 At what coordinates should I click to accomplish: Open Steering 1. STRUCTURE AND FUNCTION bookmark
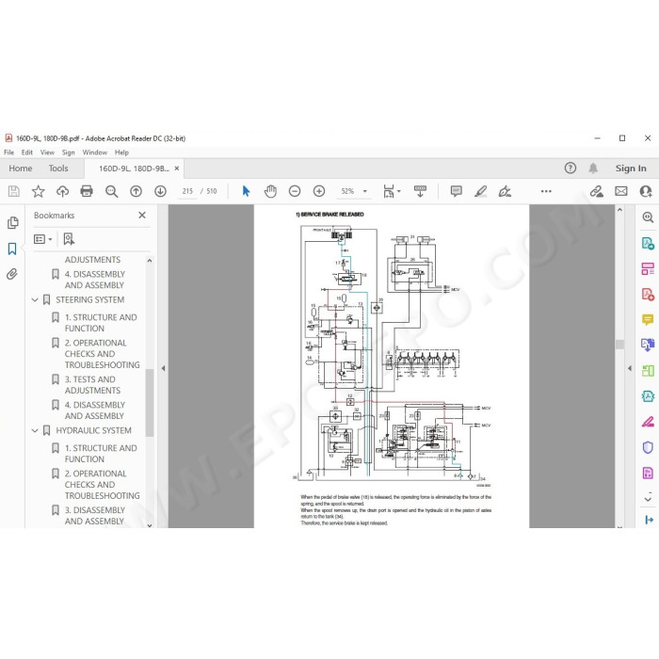[x=101, y=323]
